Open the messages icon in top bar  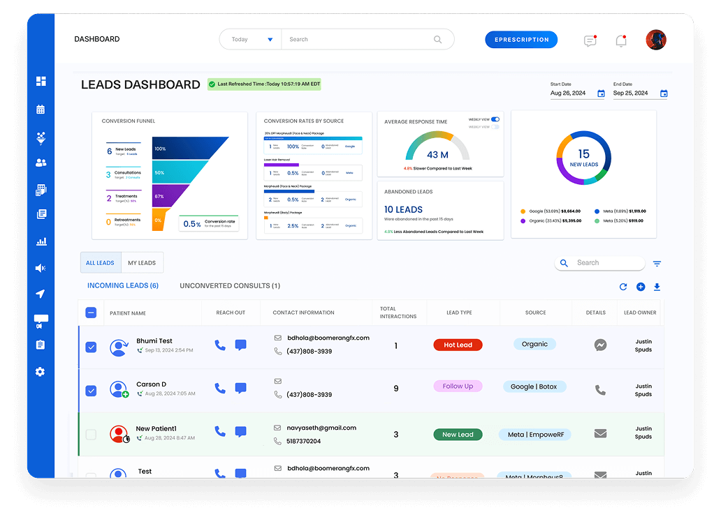click(590, 40)
